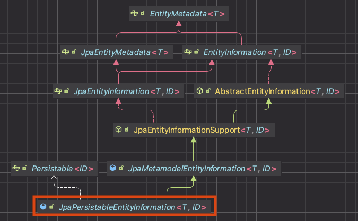The height and width of the screenshot is (221, 358).
Task: Click the interface icon beside EntityInformation<T, ID>
Action: tap(188, 52)
